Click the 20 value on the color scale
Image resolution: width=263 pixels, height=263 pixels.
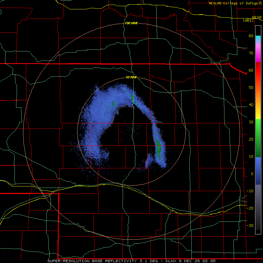coord(251,139)
